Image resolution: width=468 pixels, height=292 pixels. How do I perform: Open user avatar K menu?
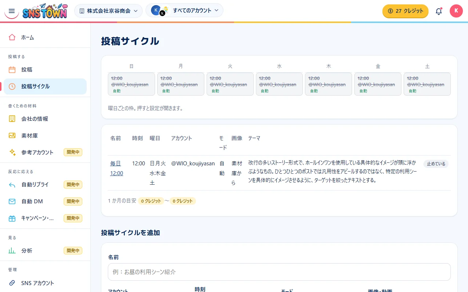[456, 11]
